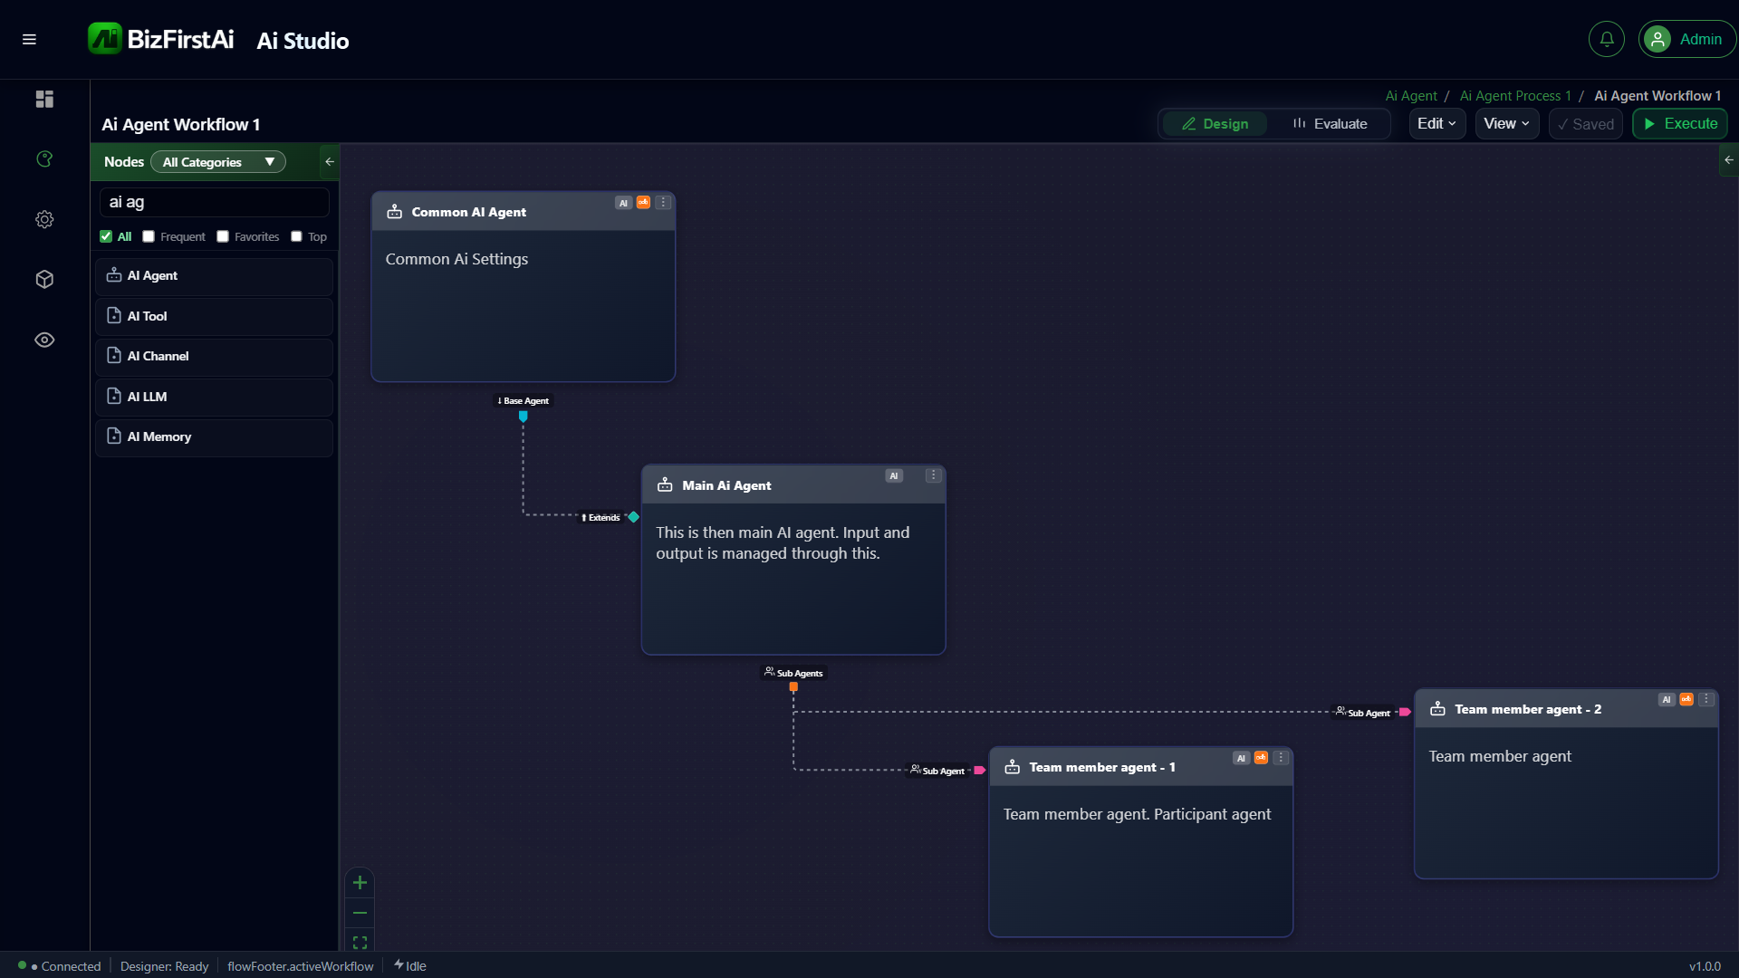Image resolution: width=1739 pixels, height=978 pixels.
Task: Click the AI badge on Team member agent - 1
Action: click(1241, 758)
